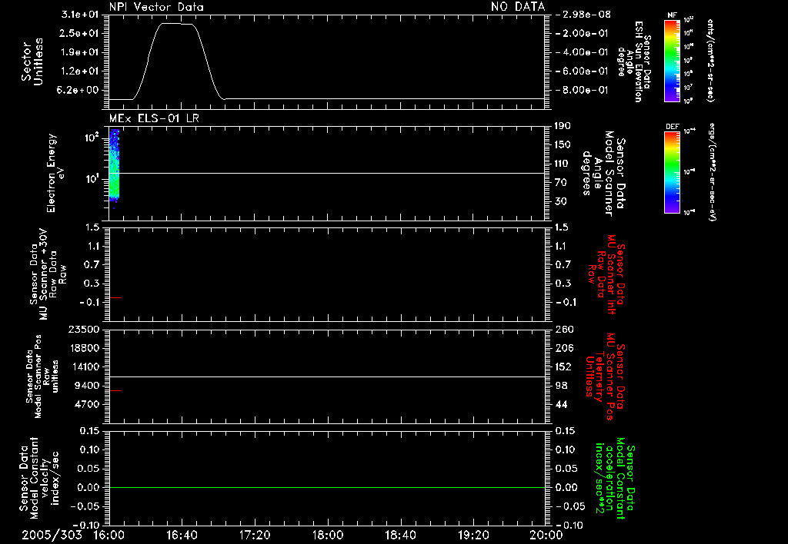This screenshot has width=788, height=544.
Task: Click the 'ergs/(cm**2-sr-sec-eV)' units label
Action: [711, 171]
